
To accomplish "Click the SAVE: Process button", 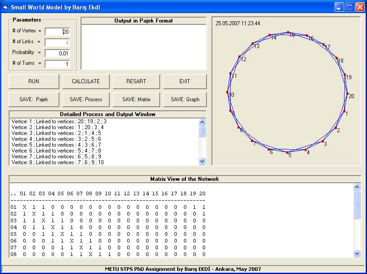I will (85, 99).
